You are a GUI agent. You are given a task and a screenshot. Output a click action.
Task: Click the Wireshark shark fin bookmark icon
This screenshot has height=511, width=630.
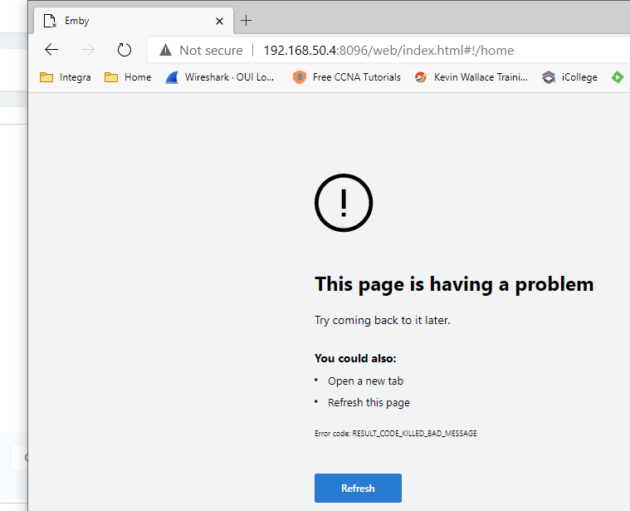pyautogui.click(x=172, y=77)
